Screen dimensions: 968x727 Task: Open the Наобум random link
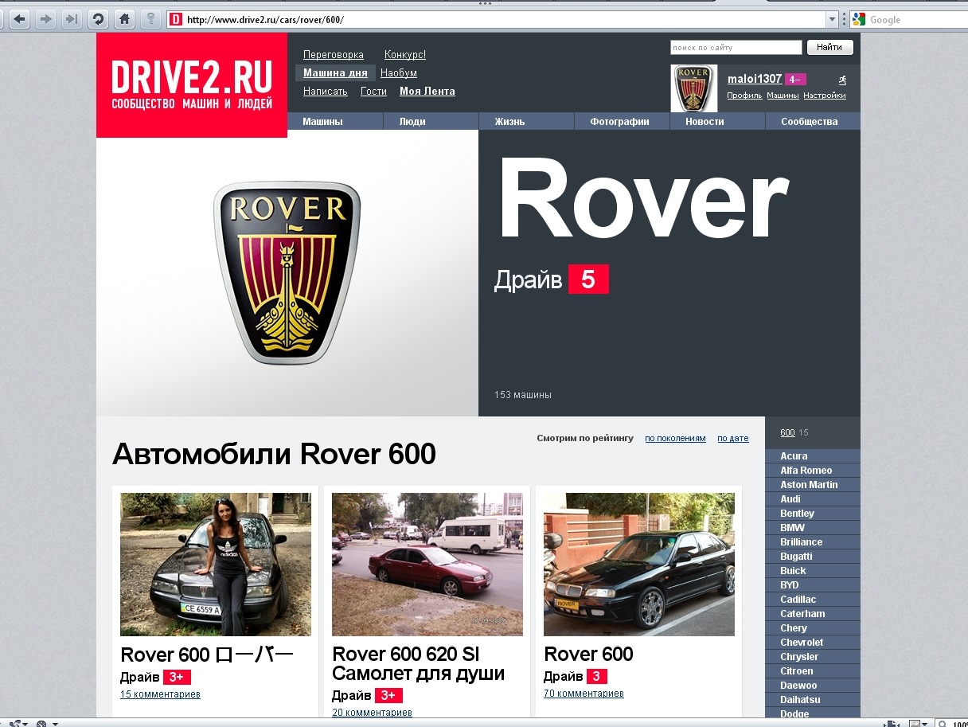click(399, 73)
